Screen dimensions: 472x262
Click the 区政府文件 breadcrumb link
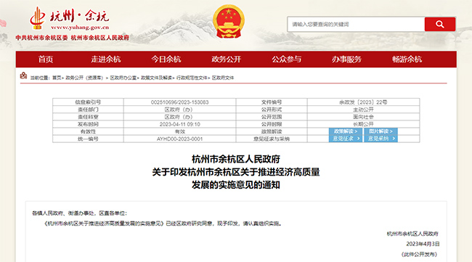point(223,78)
